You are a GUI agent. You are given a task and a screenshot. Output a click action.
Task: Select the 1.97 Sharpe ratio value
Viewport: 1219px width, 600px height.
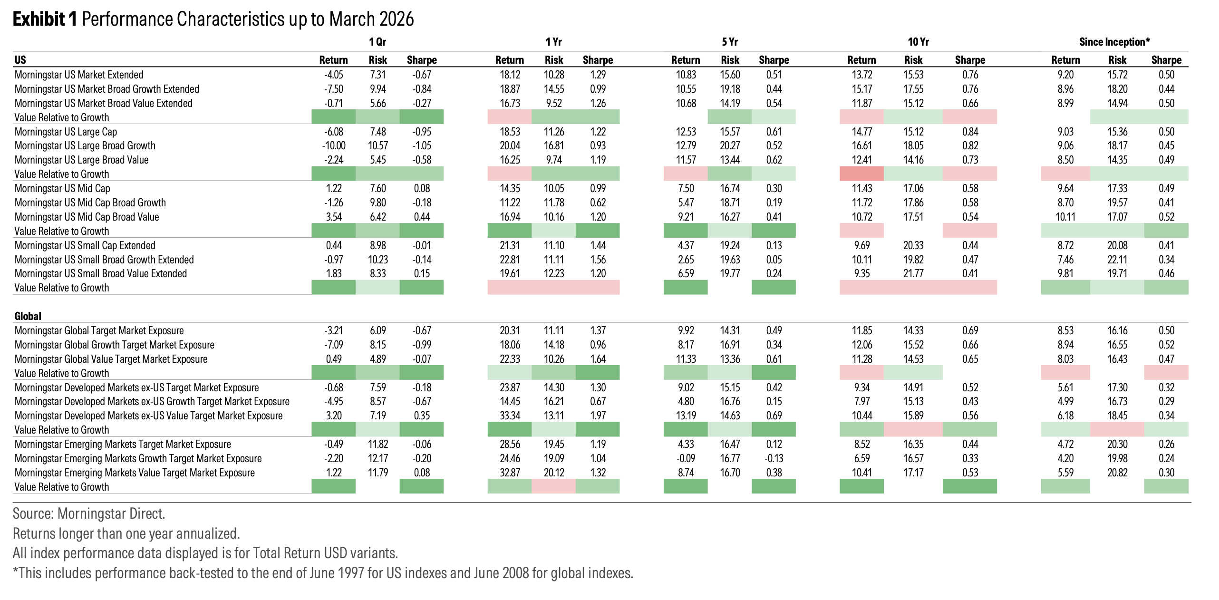(598, 416)
